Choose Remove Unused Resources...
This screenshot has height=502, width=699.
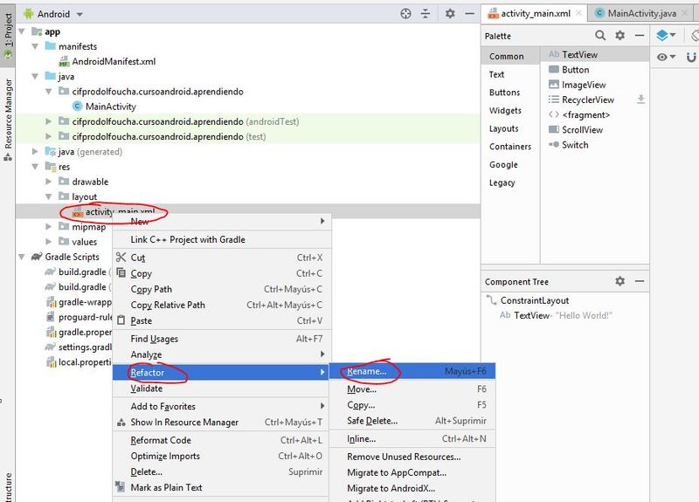coord(412,457)
